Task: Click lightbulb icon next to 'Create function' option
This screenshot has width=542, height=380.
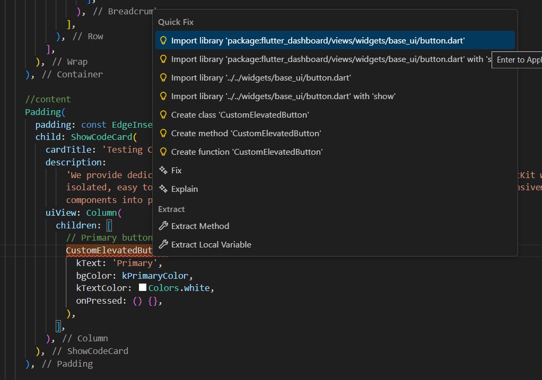Action: [163, 152]
